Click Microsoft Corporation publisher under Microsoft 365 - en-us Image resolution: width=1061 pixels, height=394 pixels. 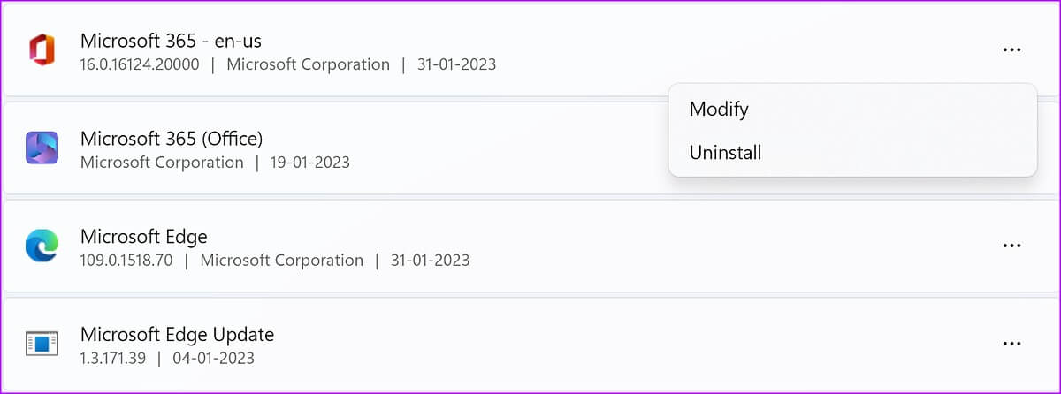(x=308, y=64)
